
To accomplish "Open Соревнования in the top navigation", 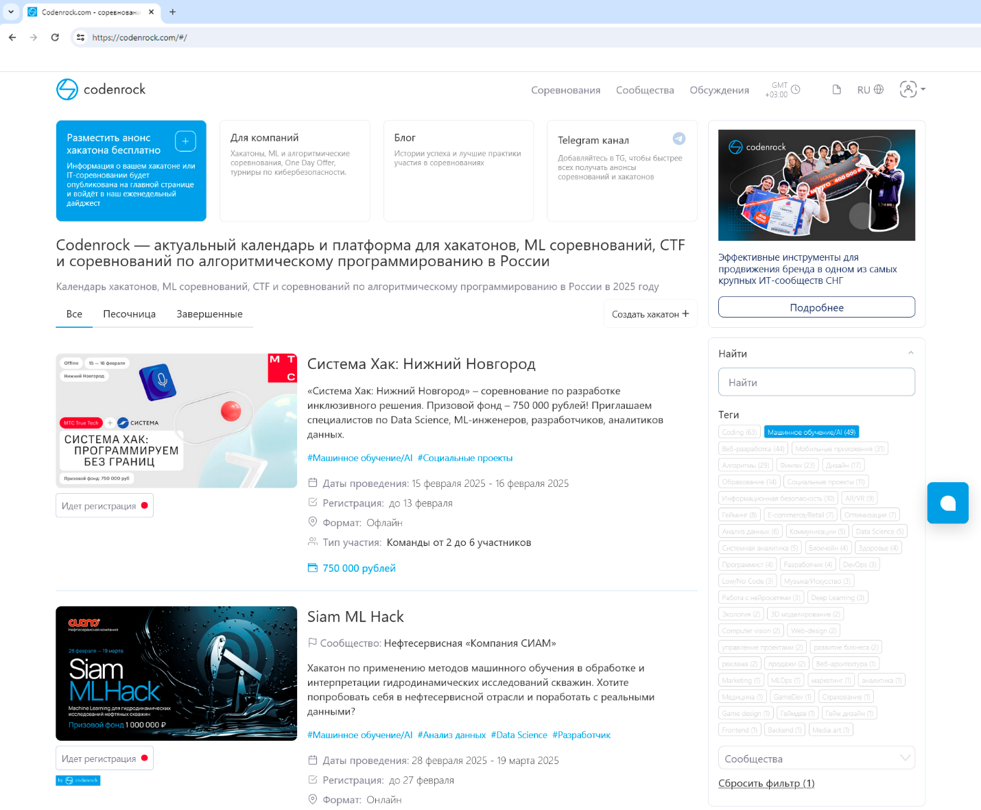I will click(x=566, y=91).
